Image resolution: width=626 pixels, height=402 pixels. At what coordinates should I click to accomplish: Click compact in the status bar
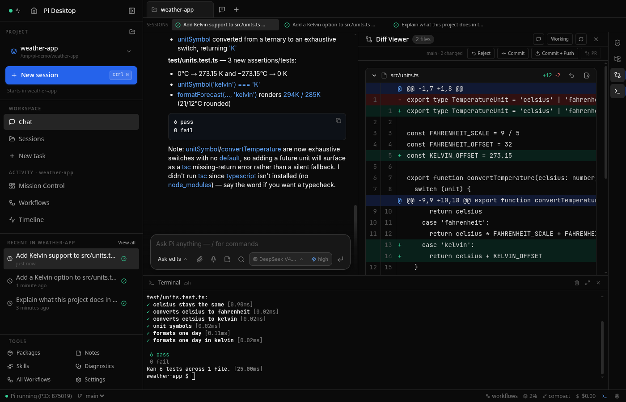556,396
